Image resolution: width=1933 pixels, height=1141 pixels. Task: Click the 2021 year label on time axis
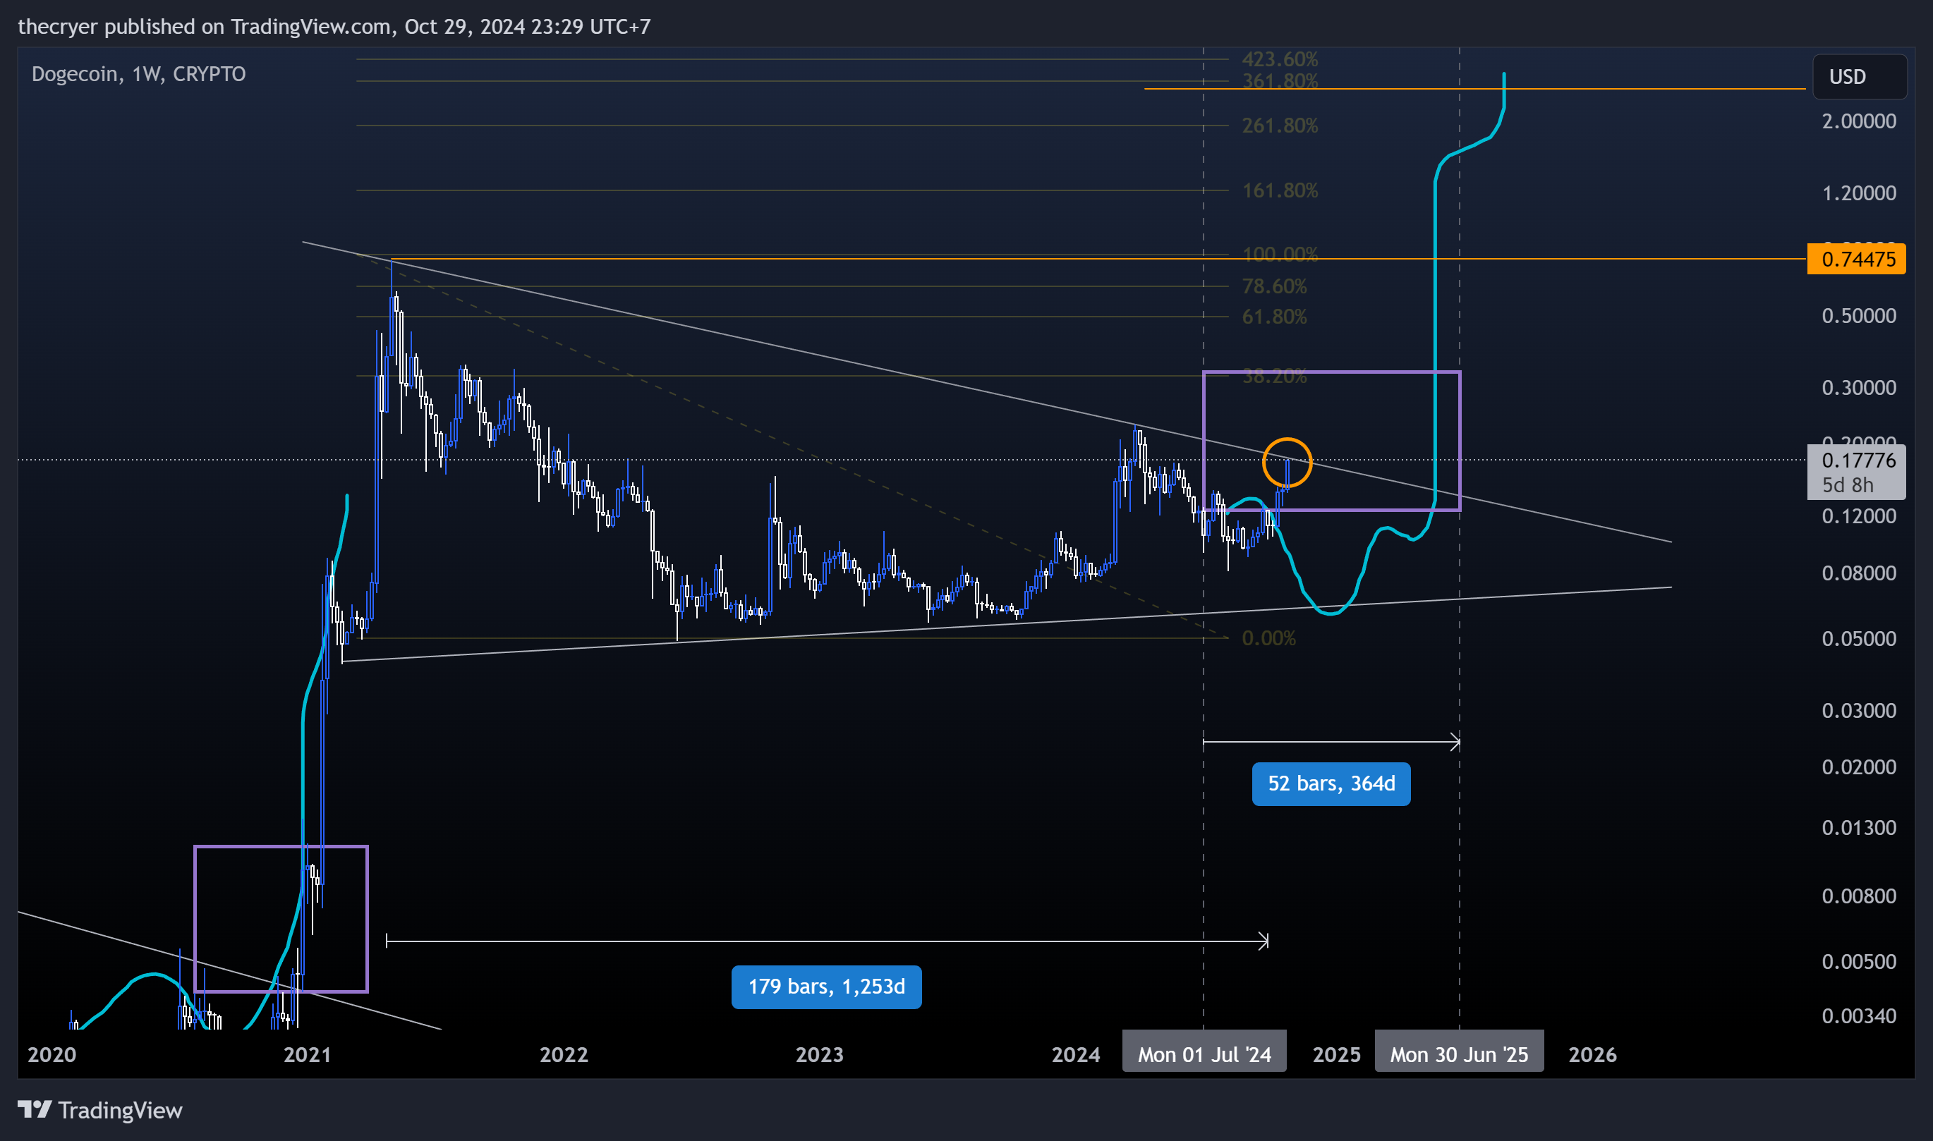coord(307,1054)
